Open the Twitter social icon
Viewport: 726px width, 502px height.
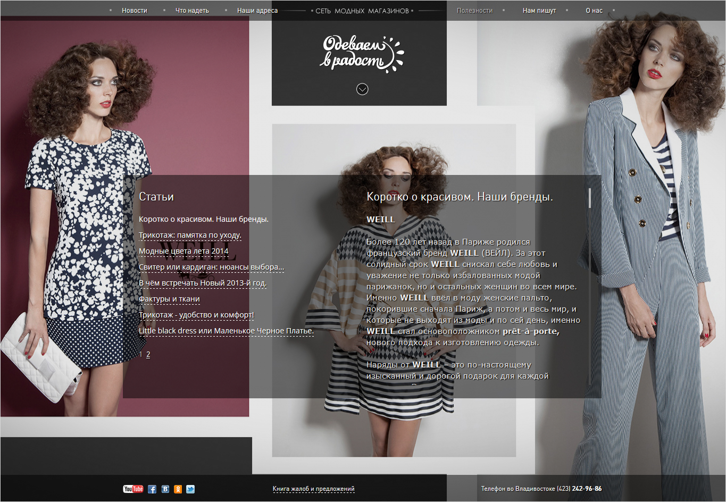pos(190,489)
